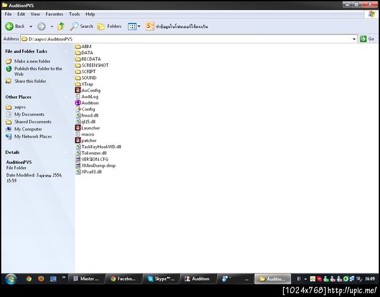
Task: Click the Forward navigation arrow
Action: click(41, 26)
